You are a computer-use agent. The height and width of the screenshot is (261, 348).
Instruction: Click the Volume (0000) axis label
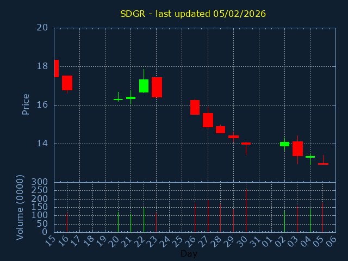point(20,207)
